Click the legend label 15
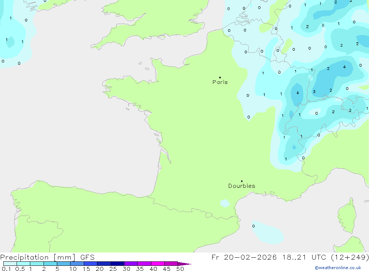 pyautogui.click(x=86, y=269)
